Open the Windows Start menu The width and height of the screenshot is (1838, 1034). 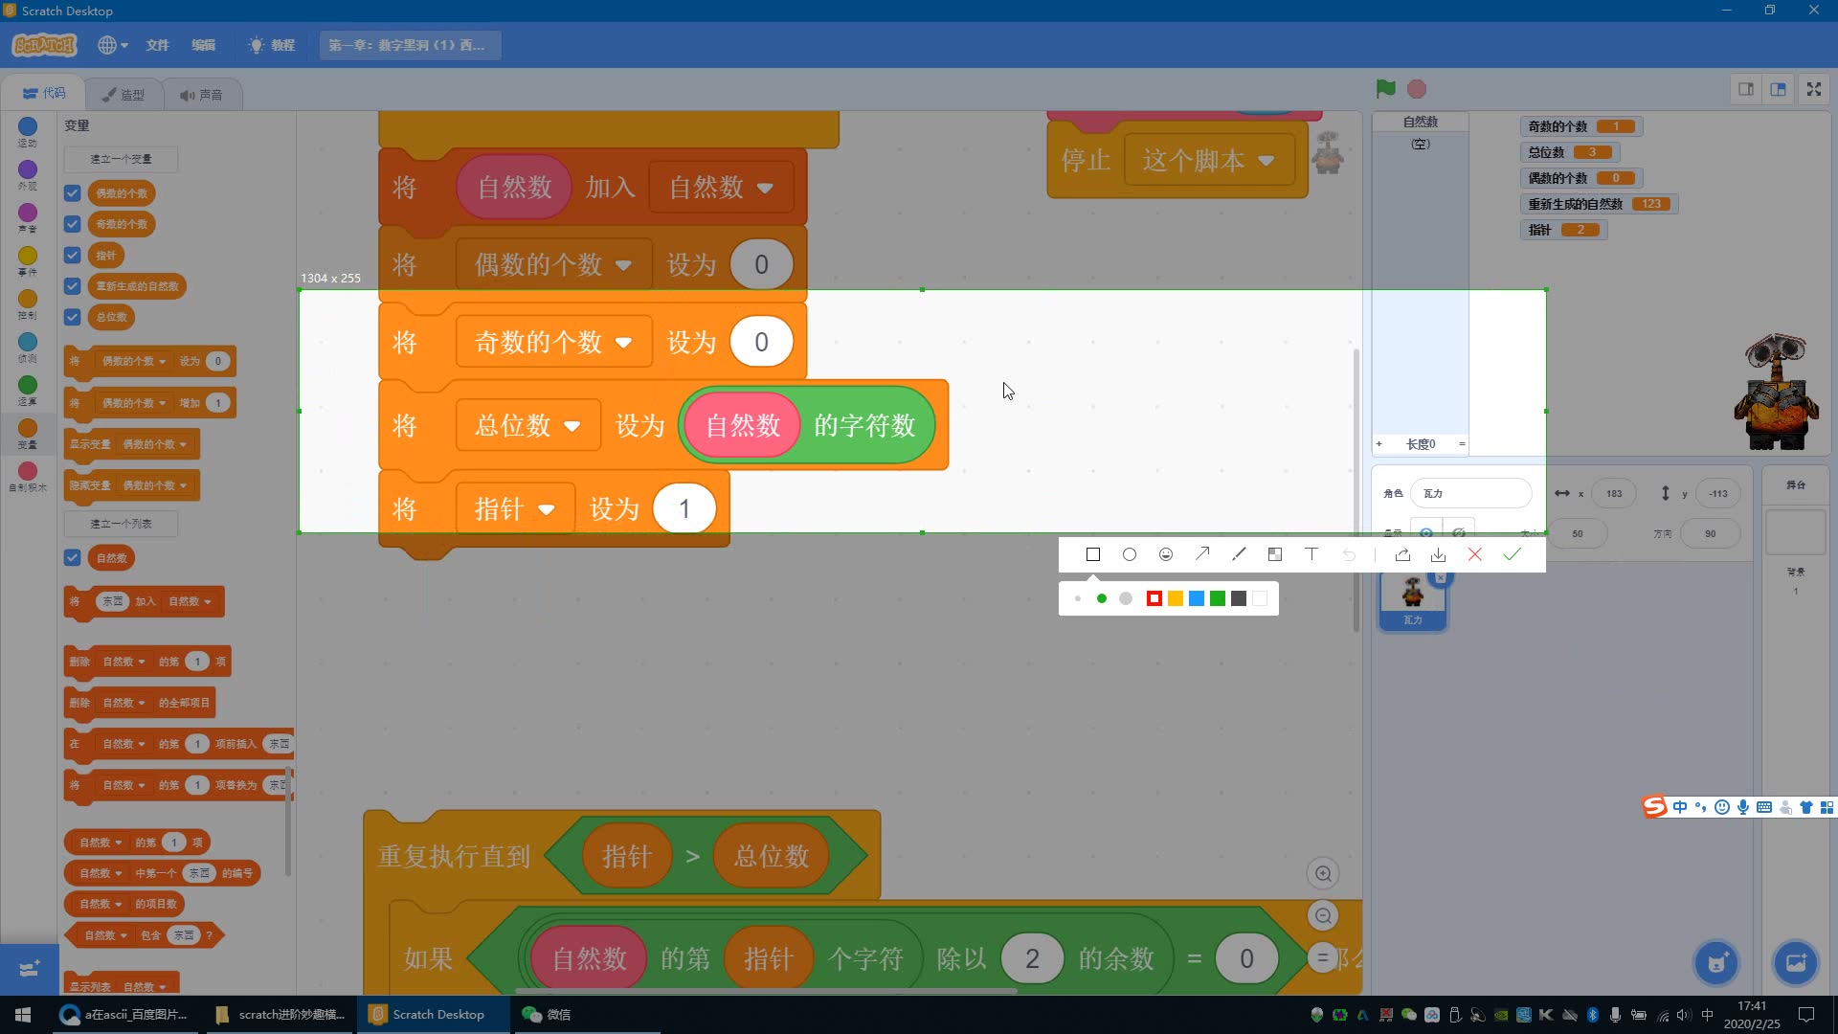tap(23, 1014)
